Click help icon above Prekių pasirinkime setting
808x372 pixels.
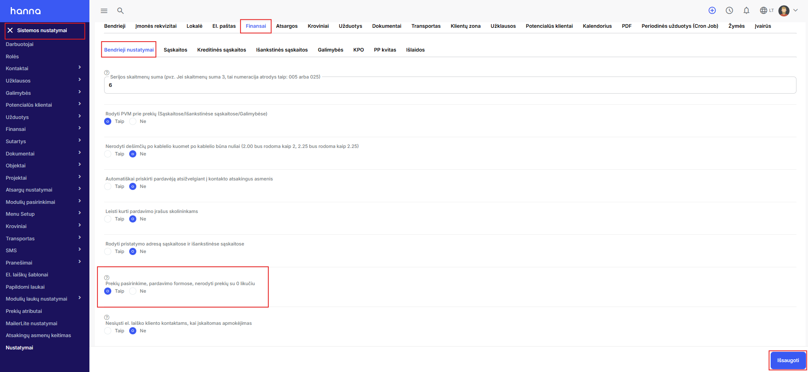(107, 278)
